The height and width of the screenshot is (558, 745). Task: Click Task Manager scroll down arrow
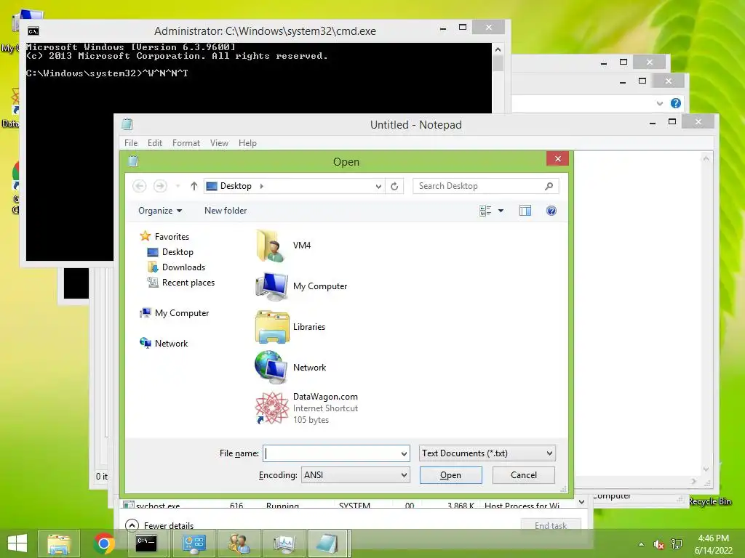[581, 502]
